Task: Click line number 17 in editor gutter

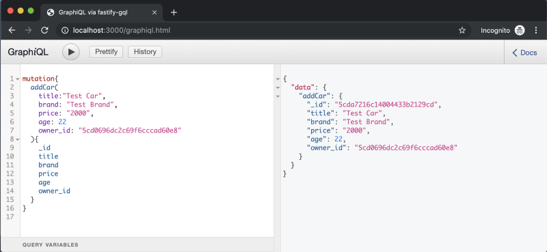Action: point(10,216)
